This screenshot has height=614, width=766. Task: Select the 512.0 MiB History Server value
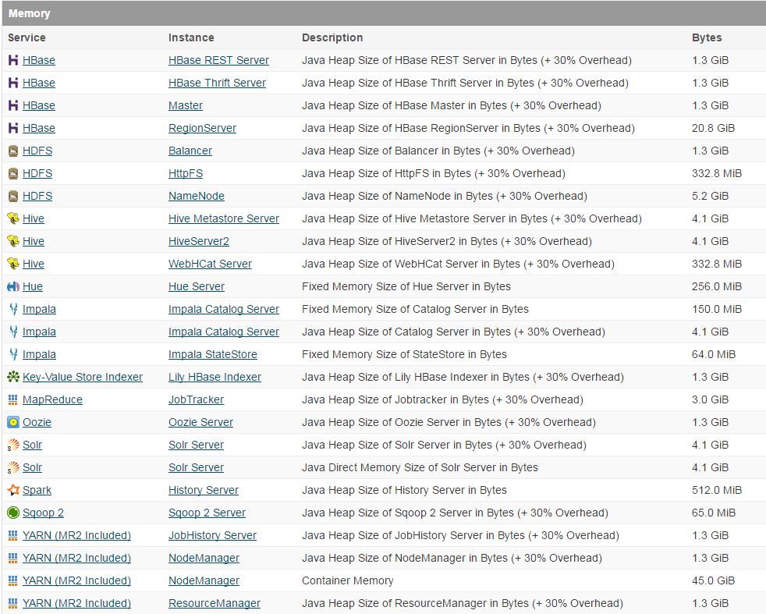tap(716, 490)
